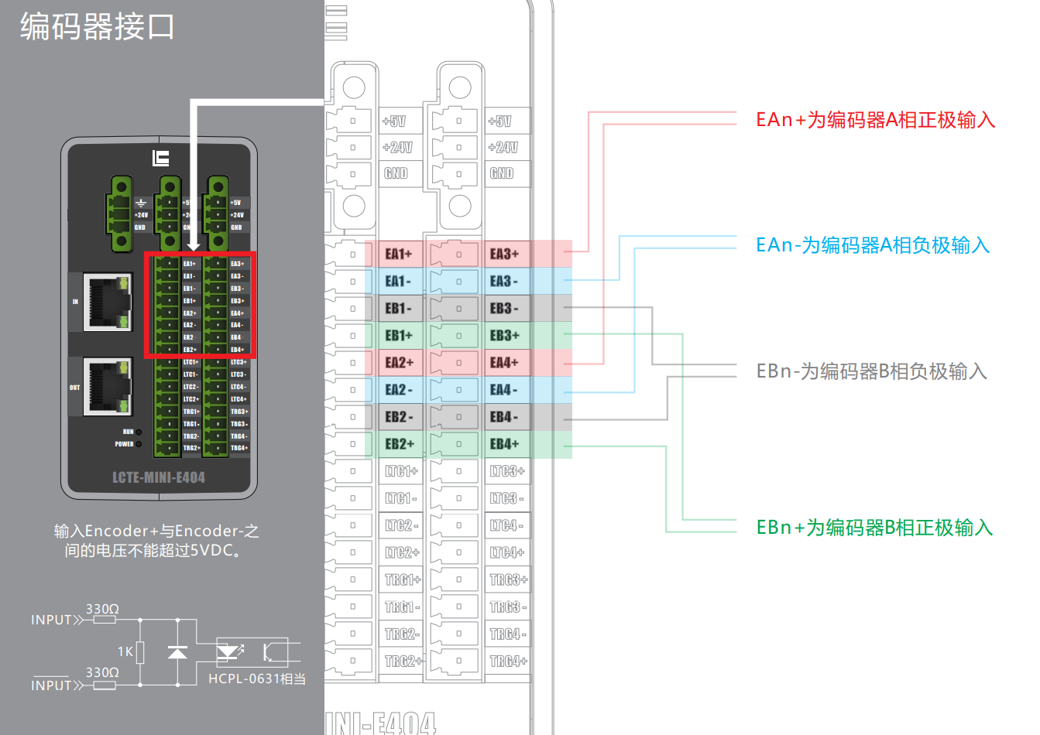Click the optocoupler LED symbol in circuit
Image resolution: width=1040 pixels, height=735 pixels.
229,651
